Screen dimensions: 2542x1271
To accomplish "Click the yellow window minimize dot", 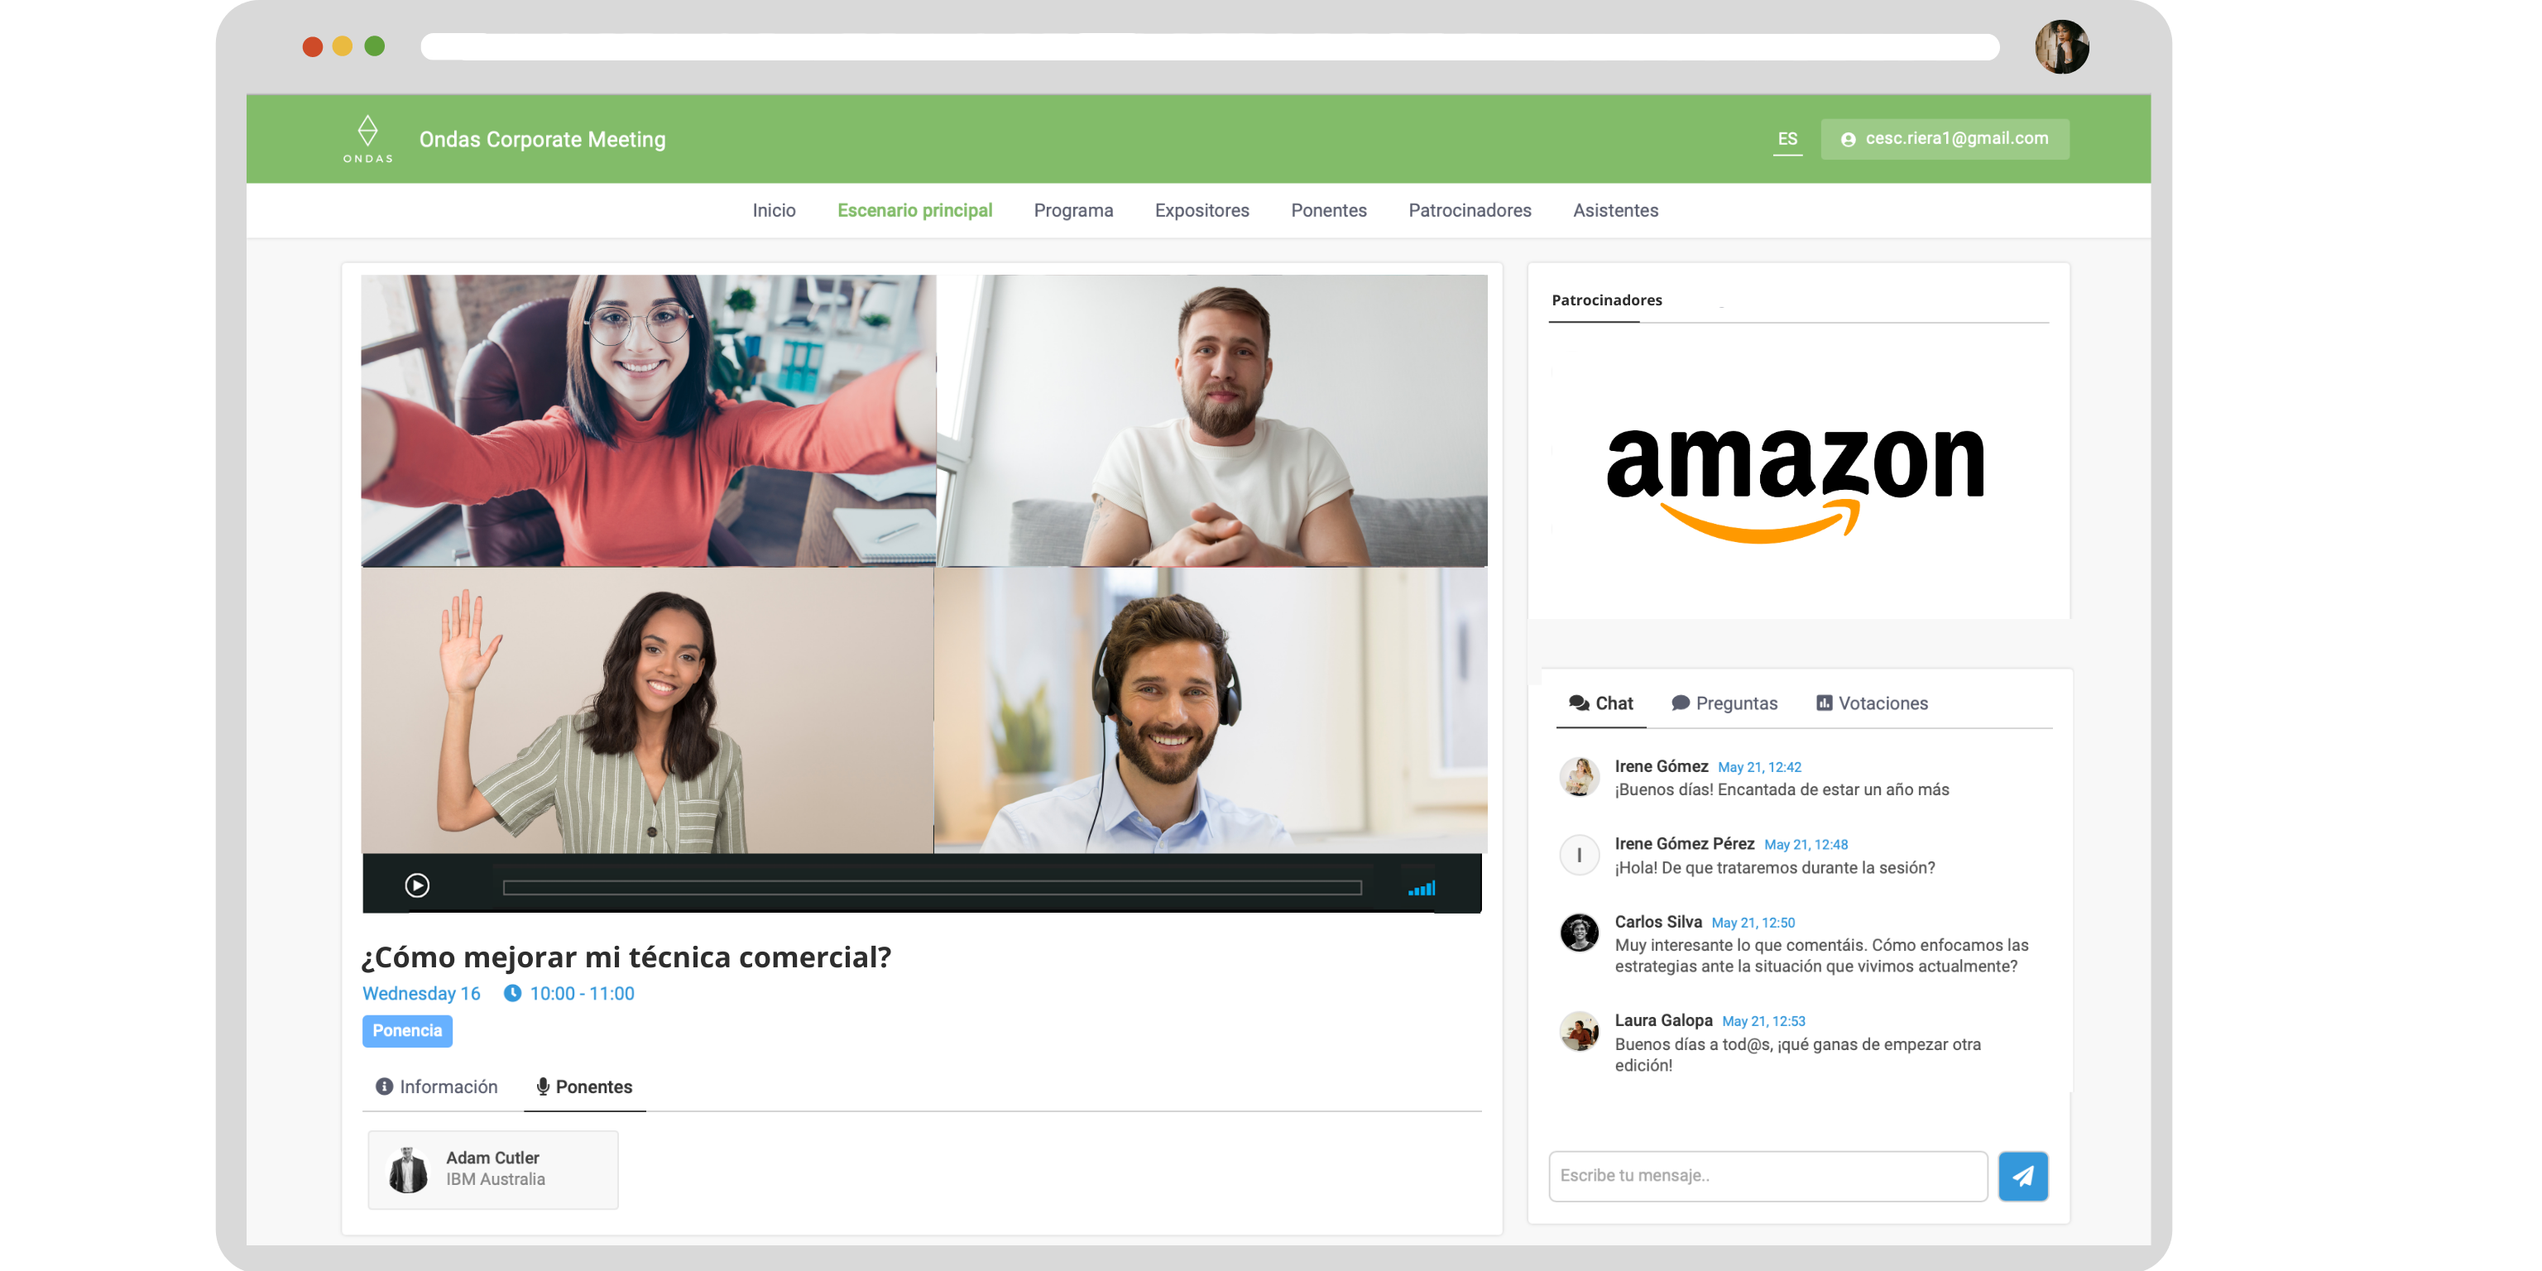I will [x=343, y=46].
